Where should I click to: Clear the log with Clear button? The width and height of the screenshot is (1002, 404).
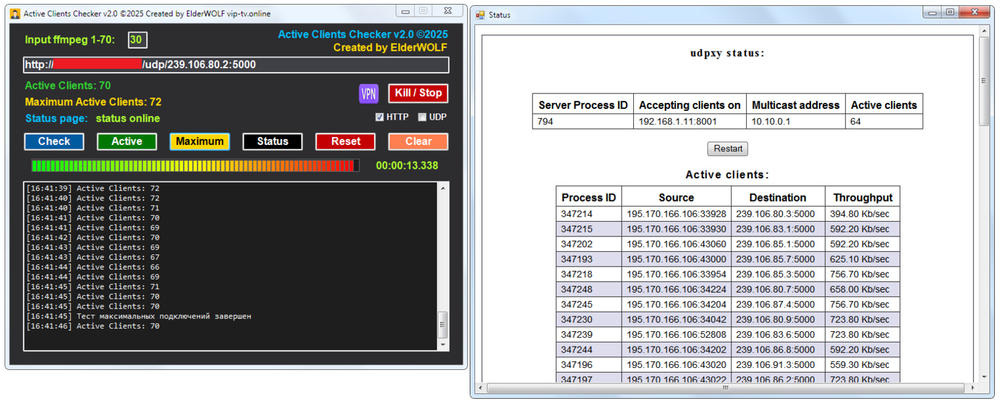(x=418, y=142)
